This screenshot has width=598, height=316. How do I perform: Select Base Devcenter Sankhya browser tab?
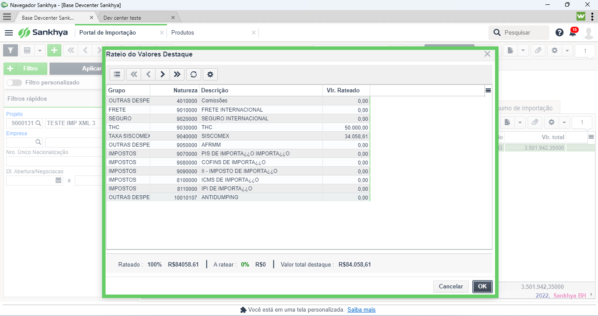tap(48, 18)
